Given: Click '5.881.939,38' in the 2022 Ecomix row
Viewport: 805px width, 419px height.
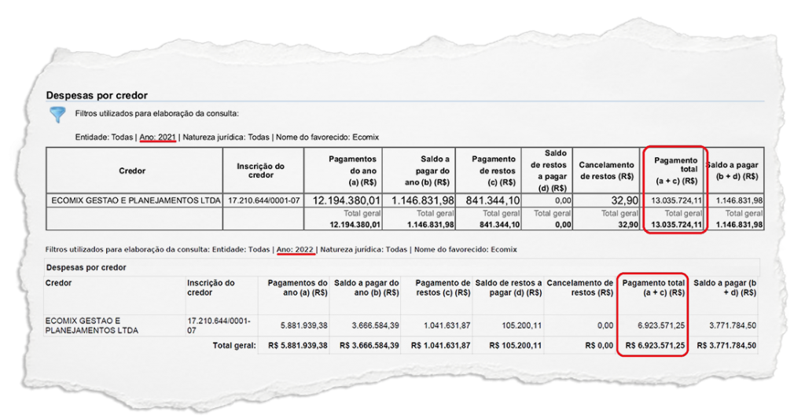Looking at the screenshot, I should (304, 325).
